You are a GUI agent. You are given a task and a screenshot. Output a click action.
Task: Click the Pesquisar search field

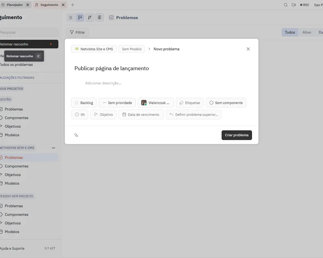[29, 32]
